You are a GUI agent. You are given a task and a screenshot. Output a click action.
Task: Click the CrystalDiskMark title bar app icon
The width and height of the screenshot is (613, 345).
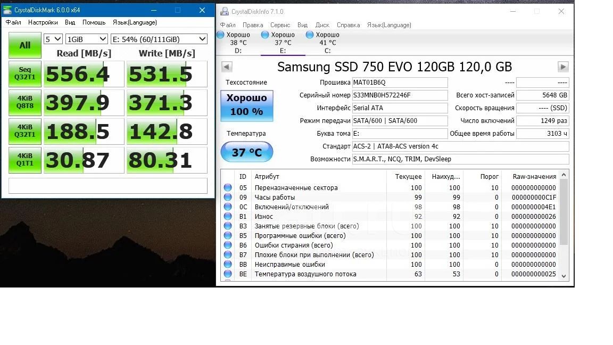coord(7,10)
